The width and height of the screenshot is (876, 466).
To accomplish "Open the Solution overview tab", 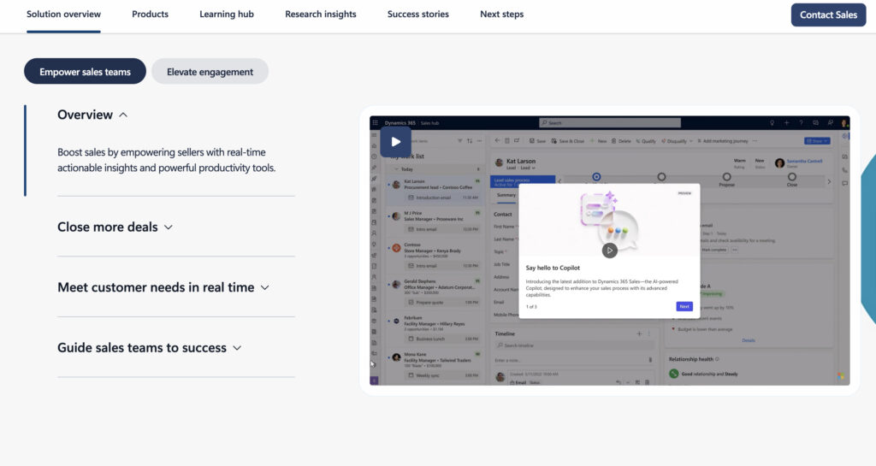I will (63, 15).
